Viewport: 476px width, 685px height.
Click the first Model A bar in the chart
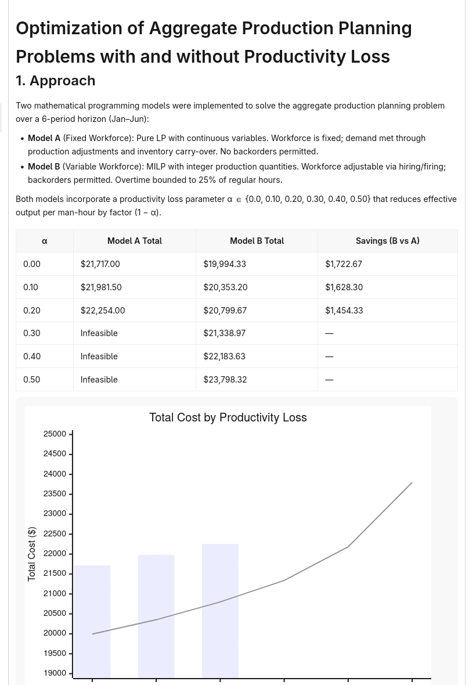point(92,621)
